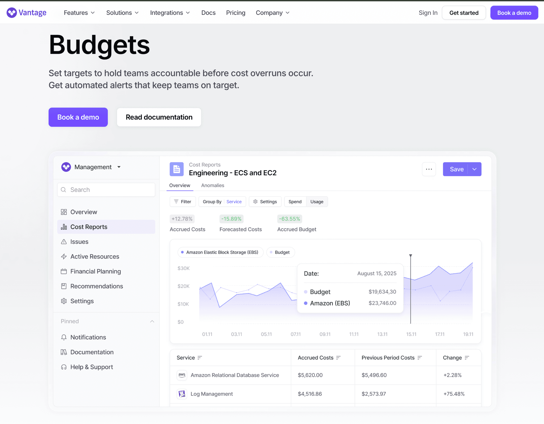Click the +12.78% Accrued Costs badge
Screen dimensions: 544x424
coord(182,219)
